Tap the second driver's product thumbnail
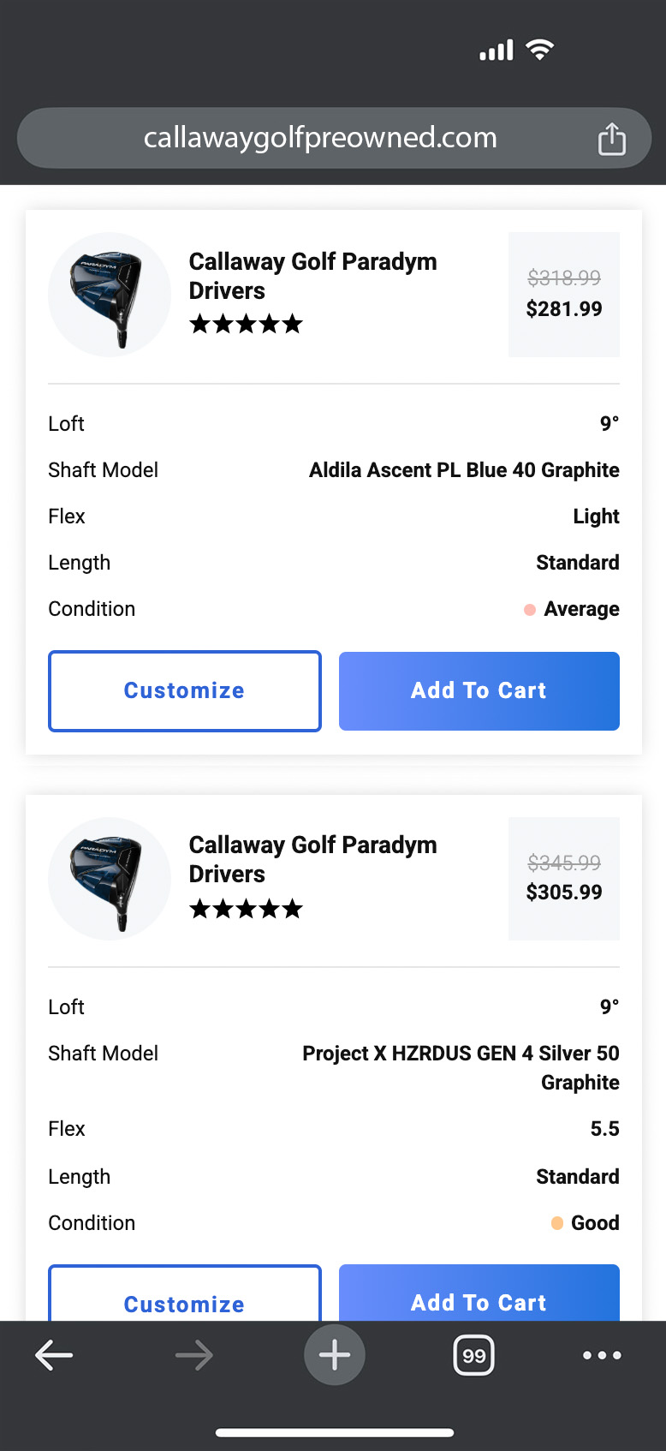Screen dimensions: 666x1451 (x=110, y=878)
